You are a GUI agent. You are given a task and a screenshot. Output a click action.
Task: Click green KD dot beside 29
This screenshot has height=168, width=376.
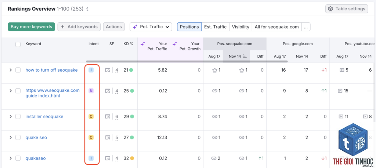[132, 117]
